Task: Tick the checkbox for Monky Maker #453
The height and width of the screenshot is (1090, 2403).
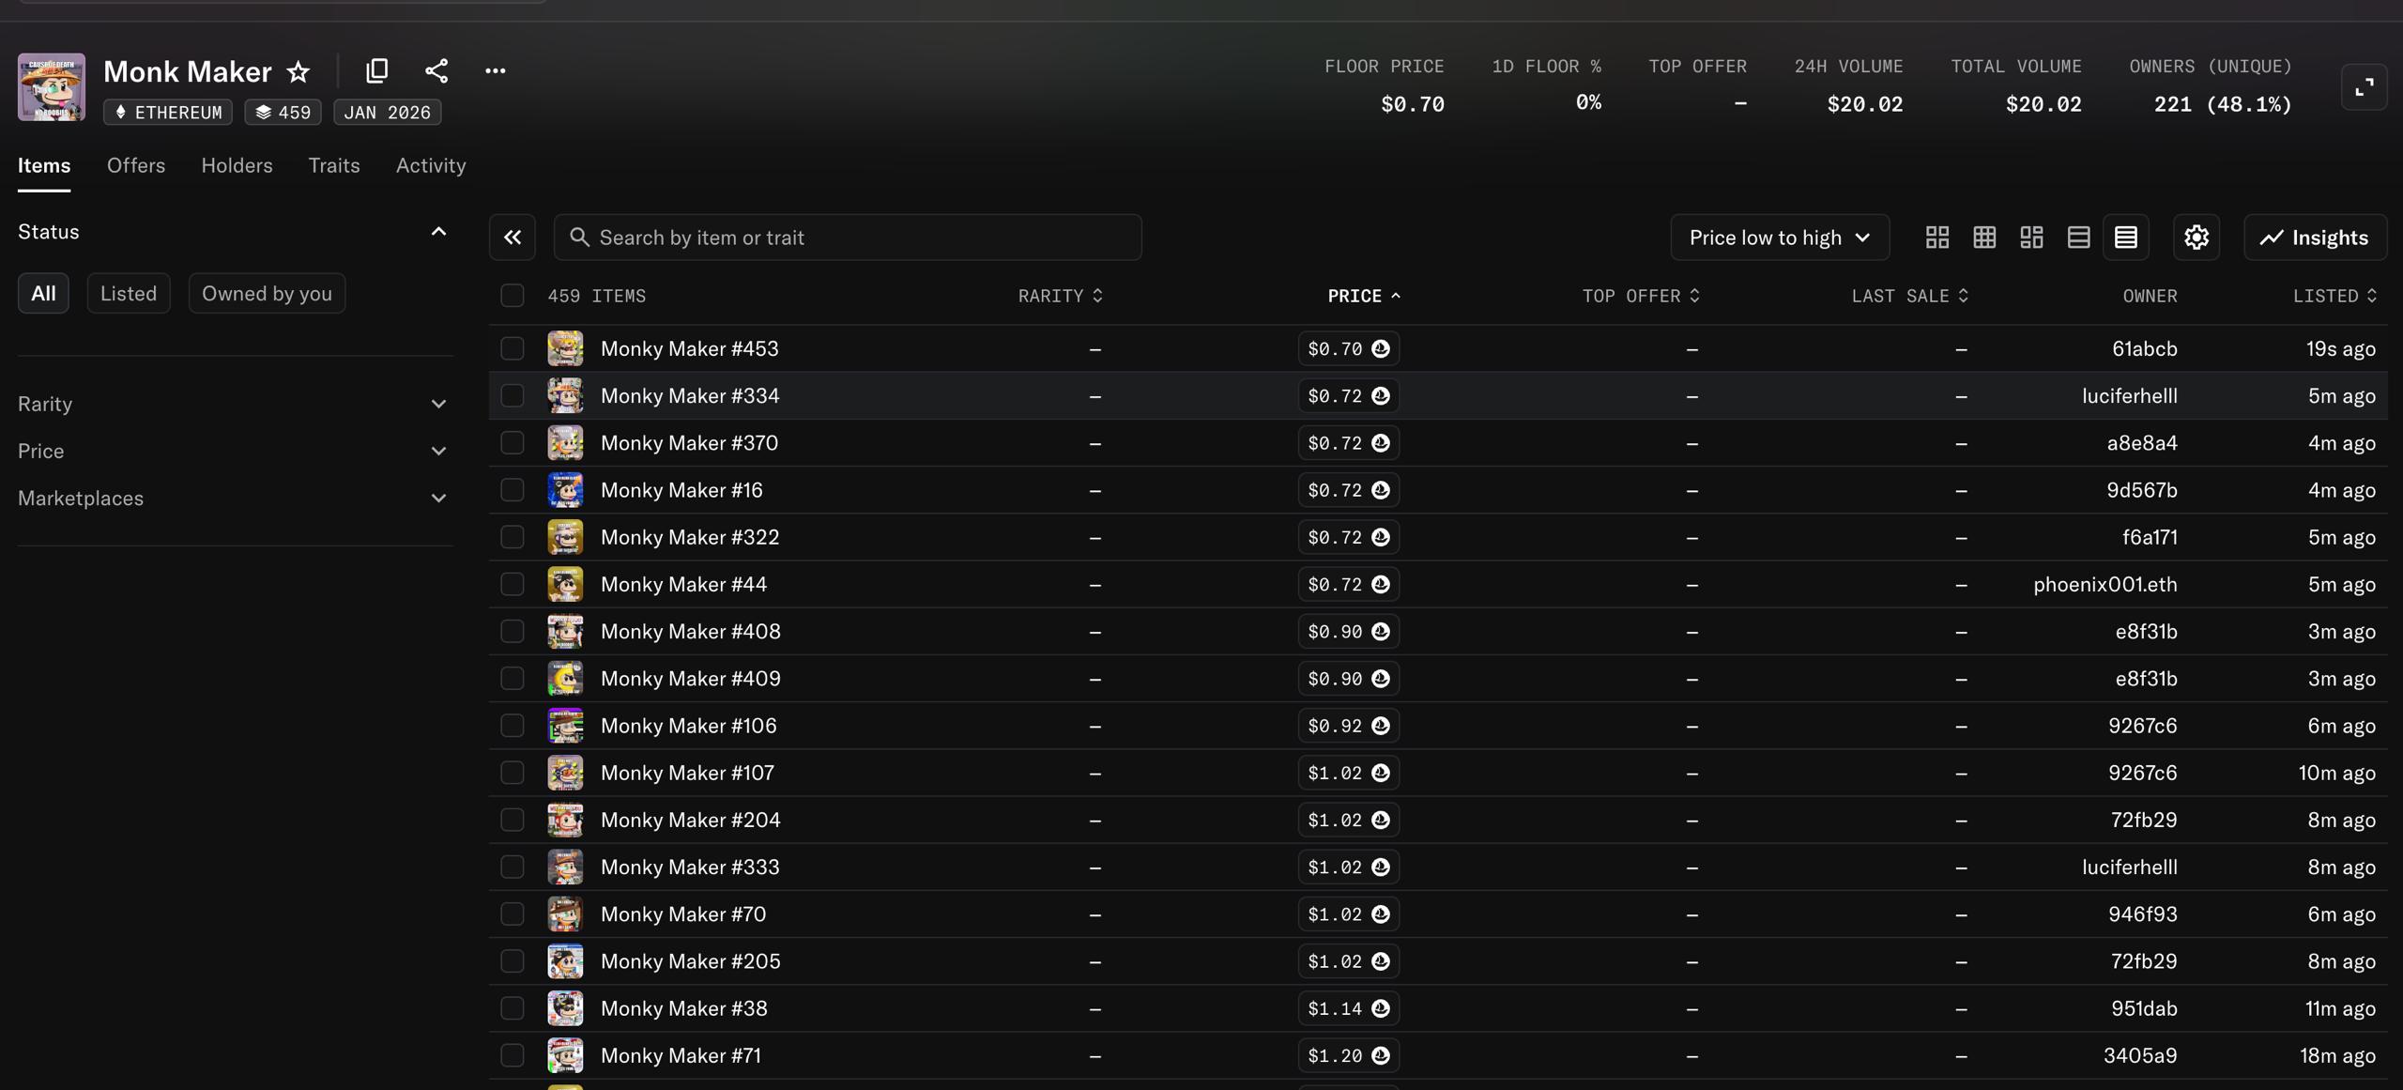Action: [512, 349]
